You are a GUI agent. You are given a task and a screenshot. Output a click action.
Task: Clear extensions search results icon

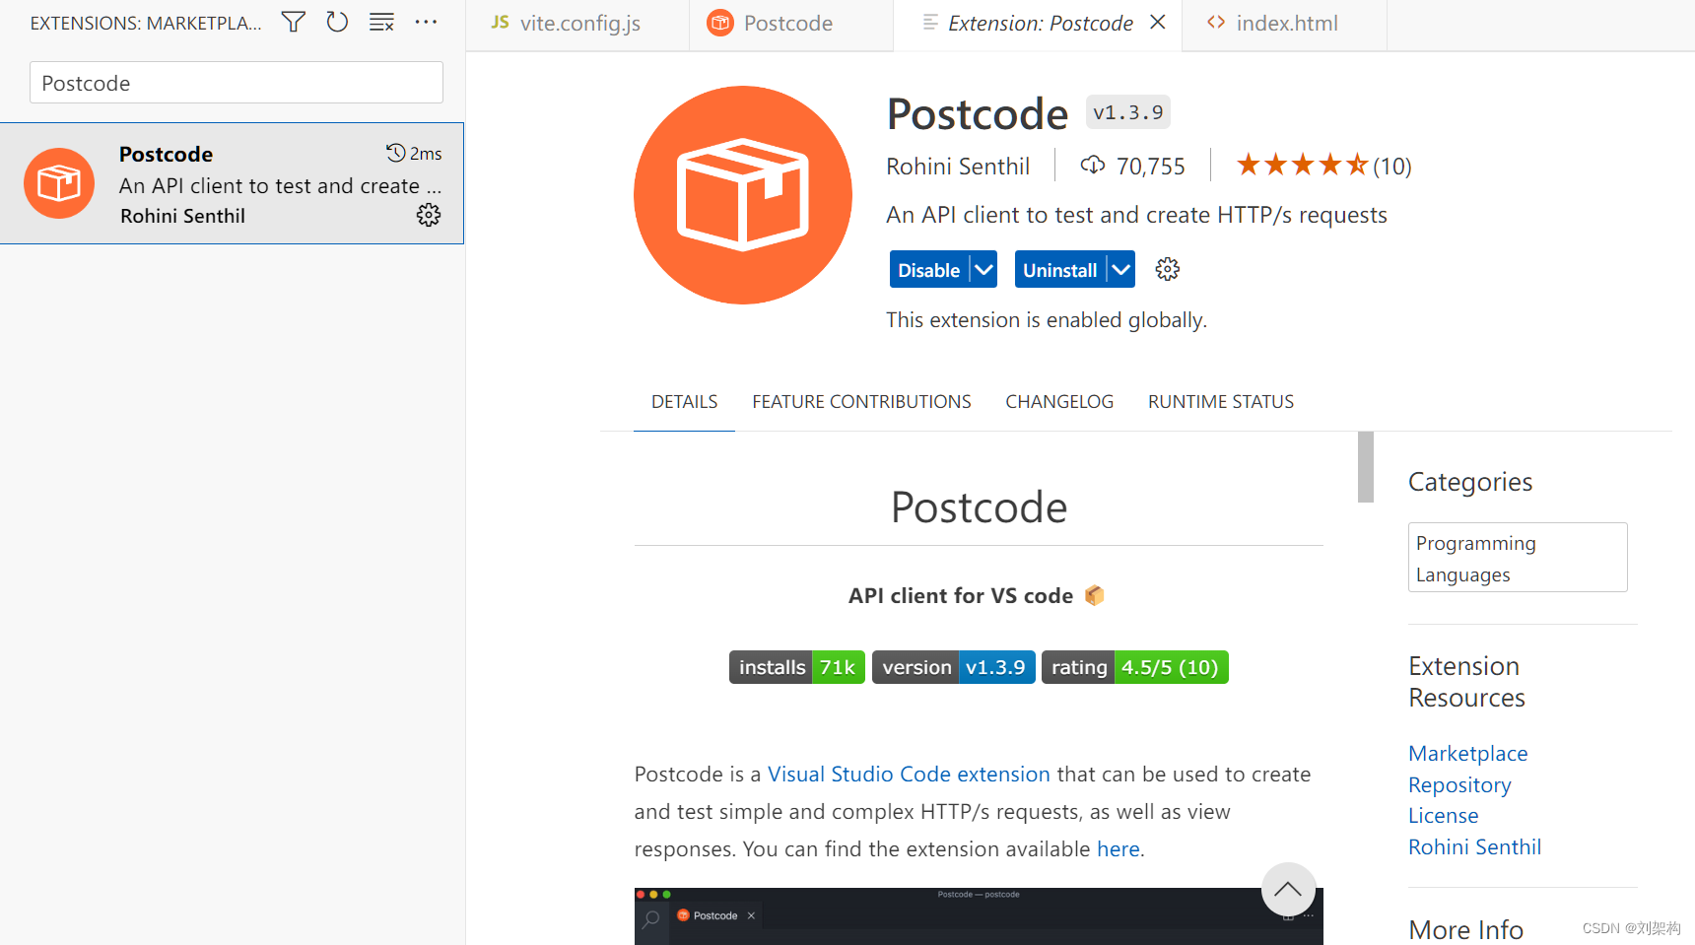pos(381,22)
